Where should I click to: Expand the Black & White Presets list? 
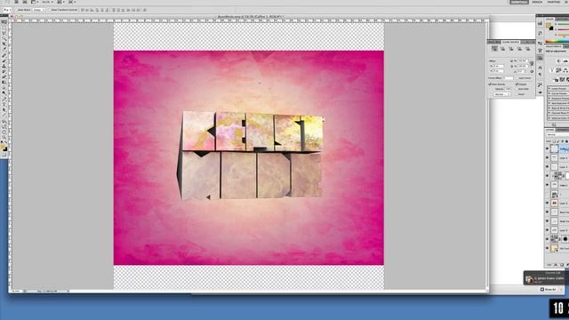point(549,108)
